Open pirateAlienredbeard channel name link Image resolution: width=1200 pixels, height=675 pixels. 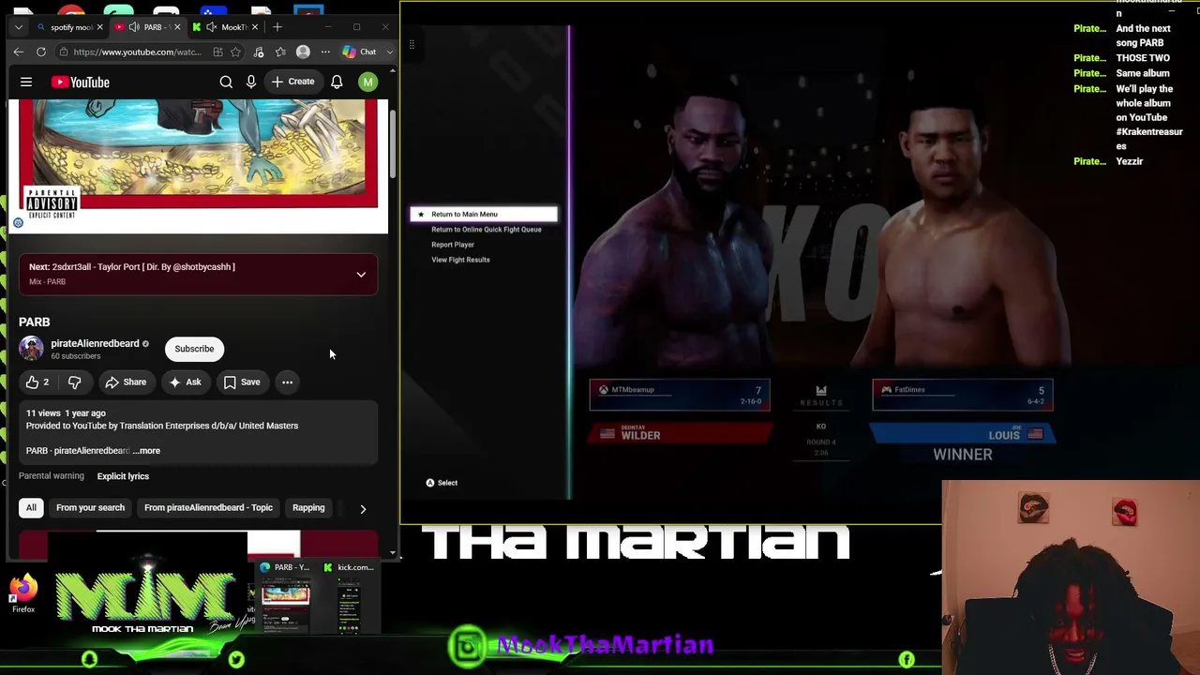[x=95, y=344]
